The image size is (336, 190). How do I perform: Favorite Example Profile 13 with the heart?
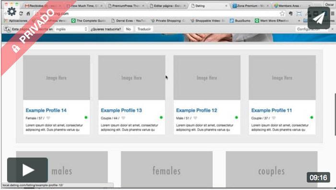(123, 118)
